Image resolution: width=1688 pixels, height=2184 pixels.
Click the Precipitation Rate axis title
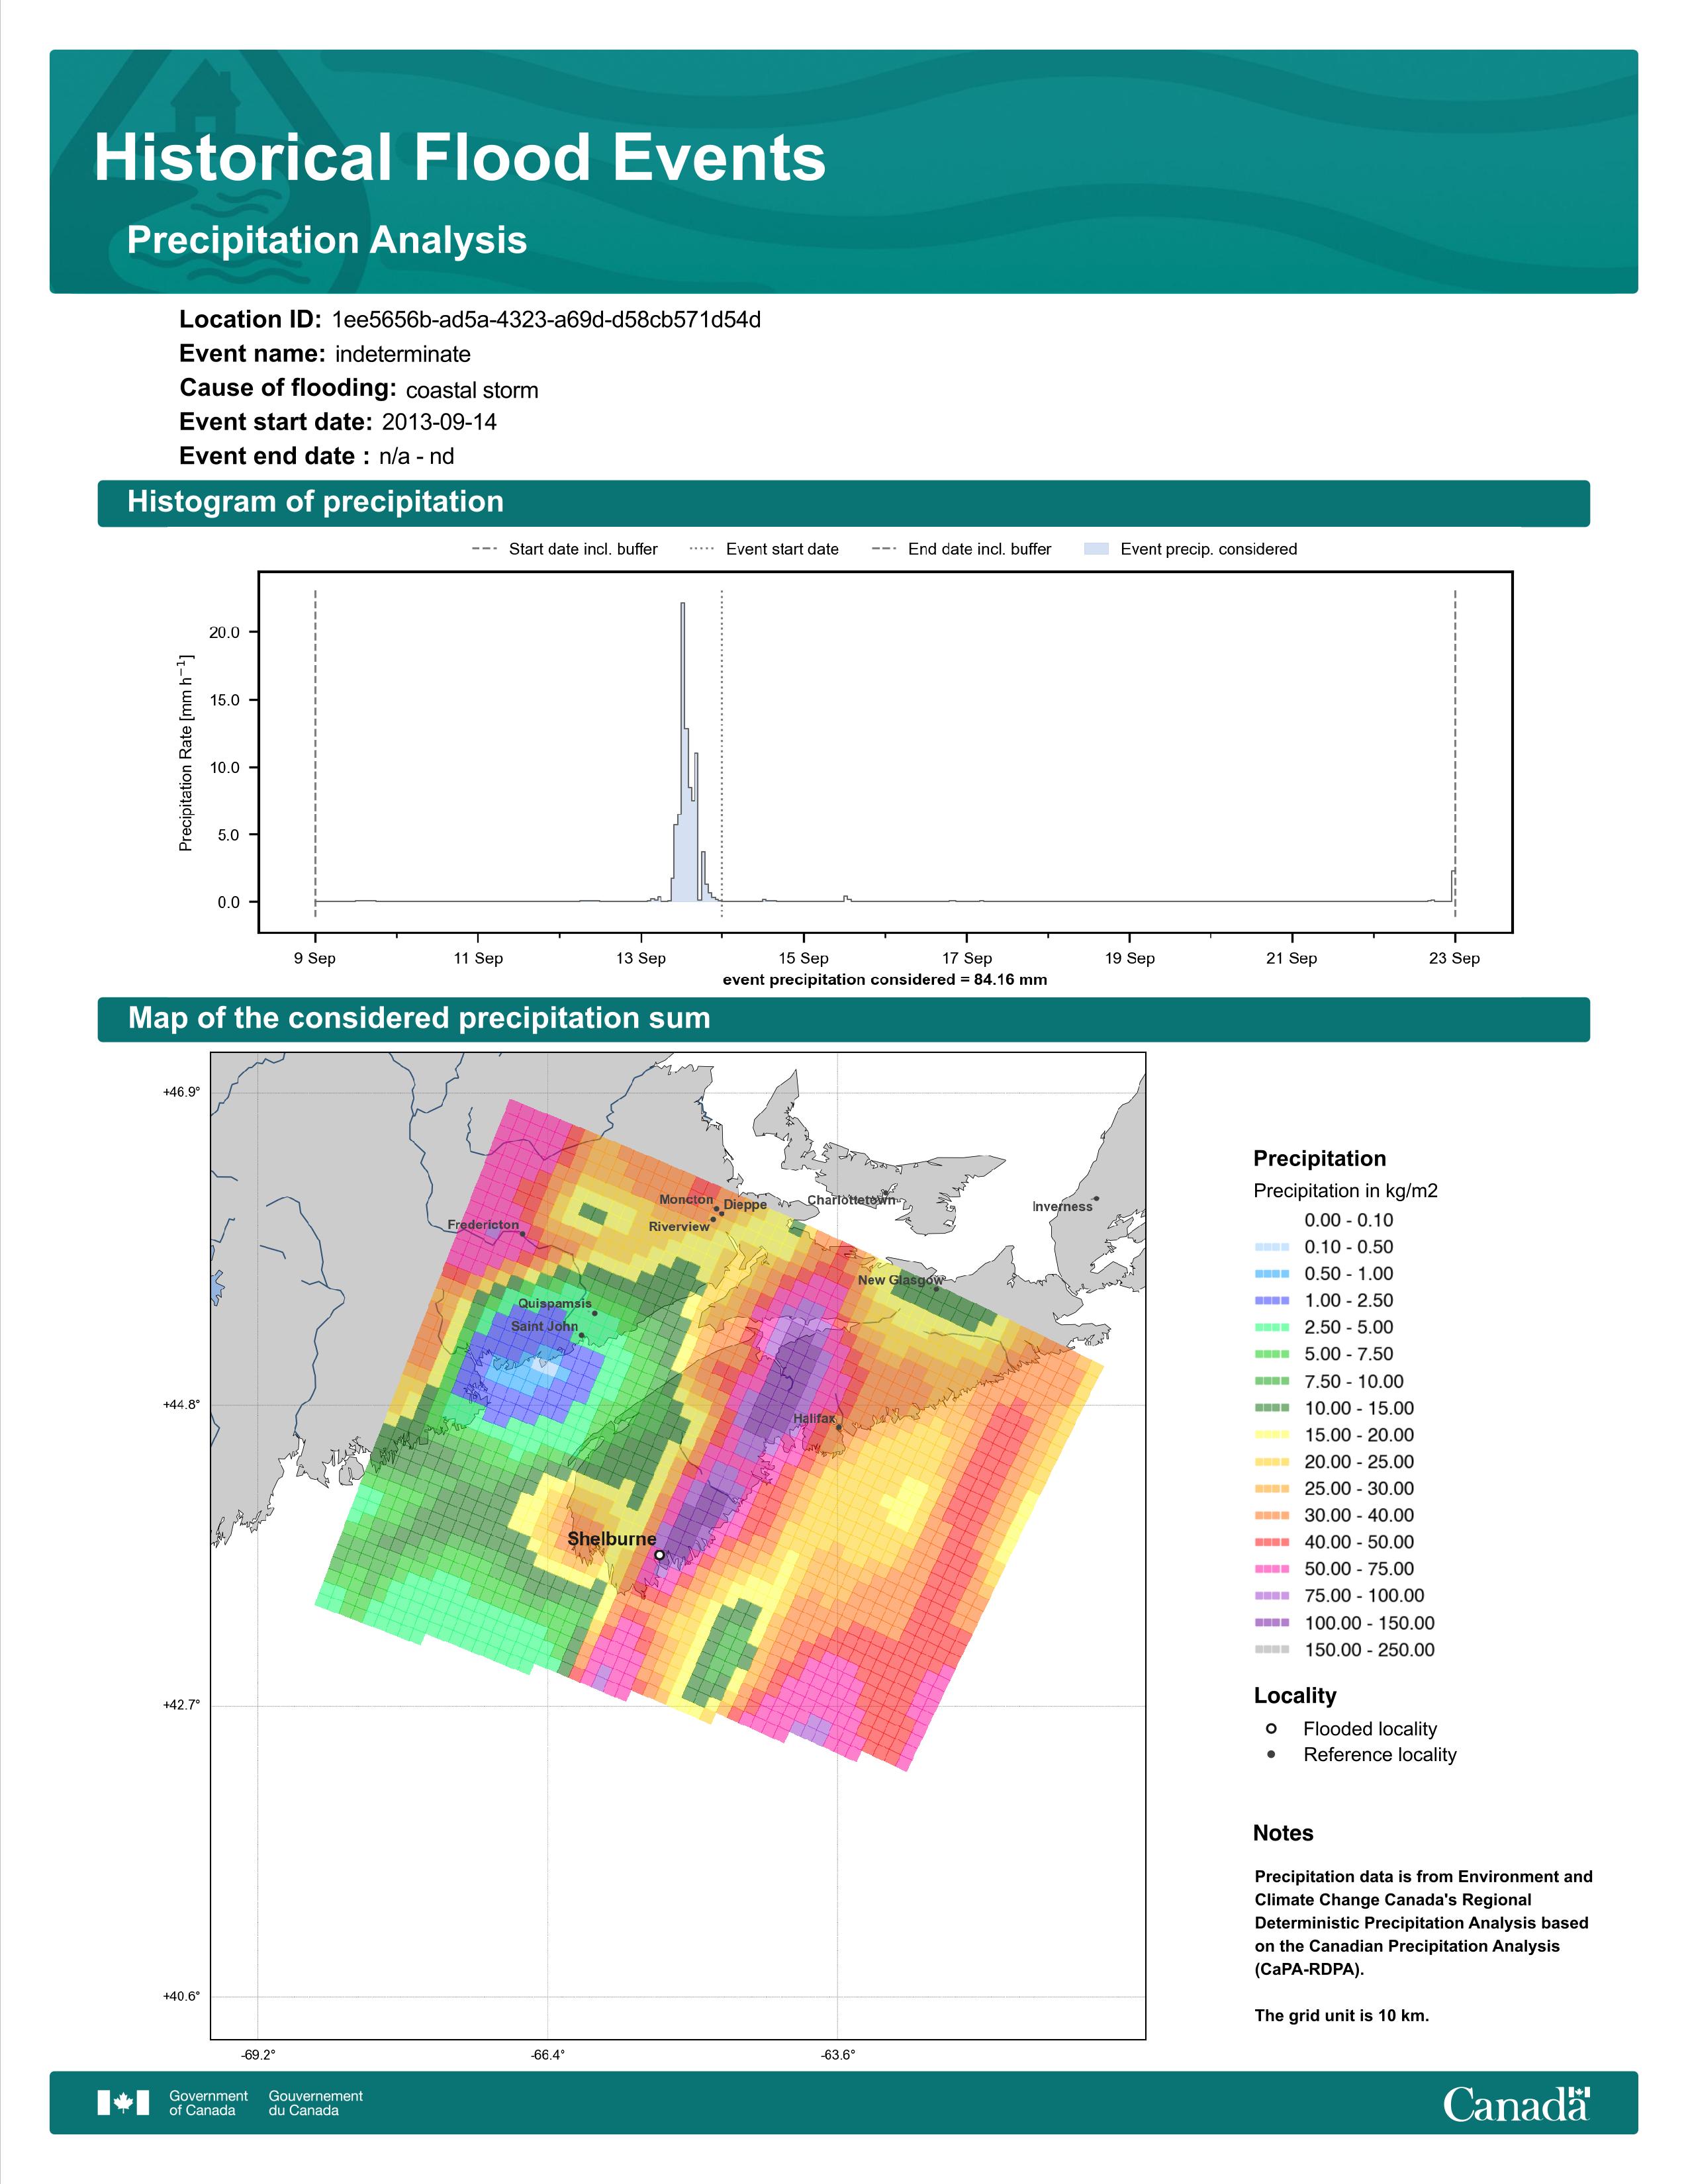(x=186, y=753)
